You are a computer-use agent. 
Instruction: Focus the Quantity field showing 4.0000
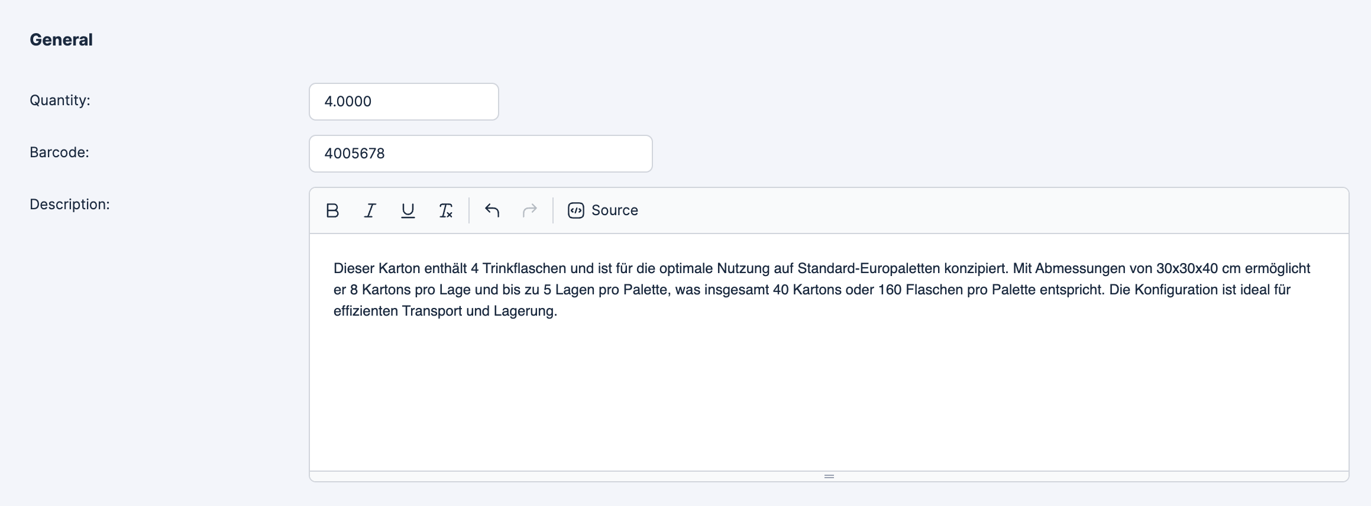click(x=403, y=102)
